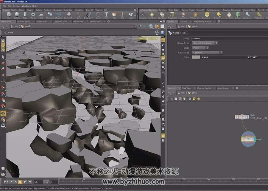Open the Windows menu
The width and height of the screenshot is (268, 191).
point(26,6)
